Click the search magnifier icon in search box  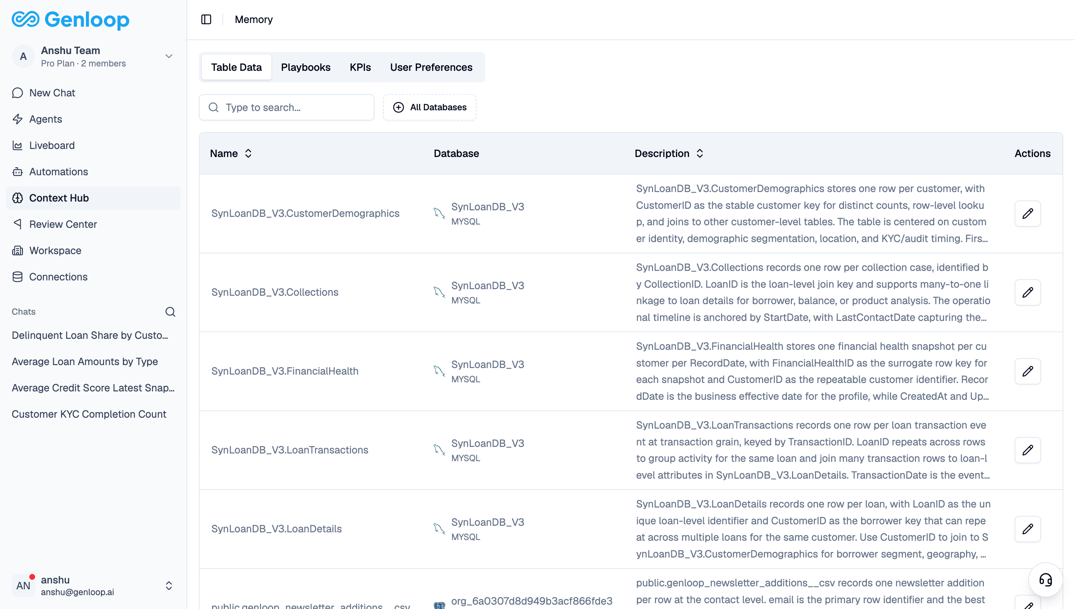tap(214, 107)
